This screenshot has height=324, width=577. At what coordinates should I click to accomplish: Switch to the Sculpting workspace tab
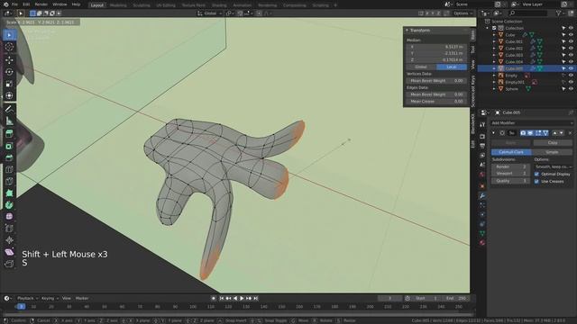click(x=142, y=5)
